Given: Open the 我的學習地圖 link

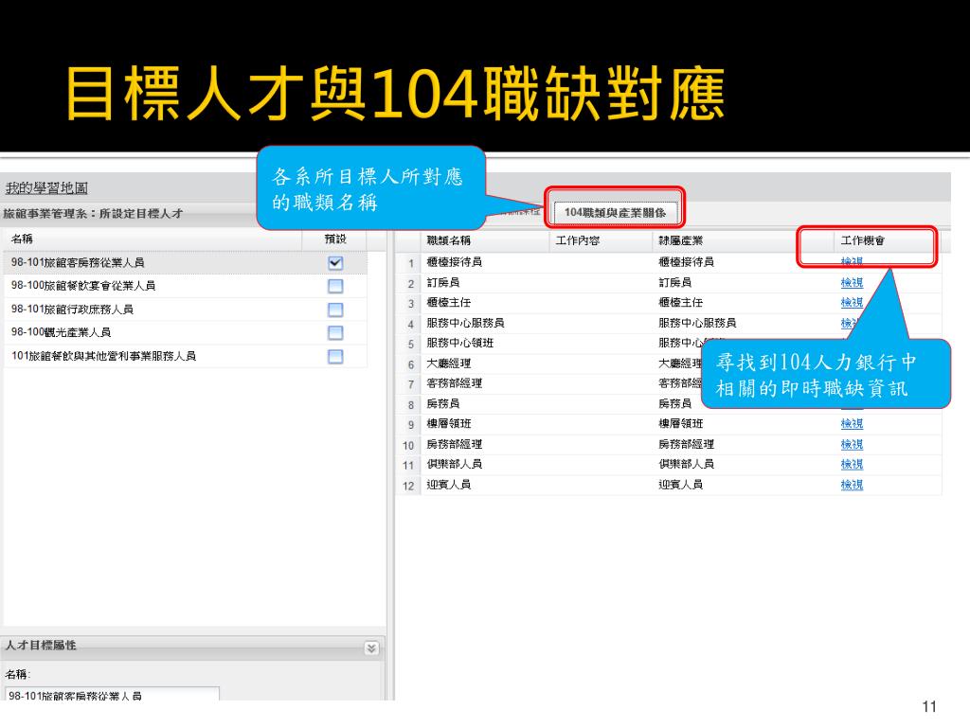Looking at the screenshot, I should (x=46, y=188).
